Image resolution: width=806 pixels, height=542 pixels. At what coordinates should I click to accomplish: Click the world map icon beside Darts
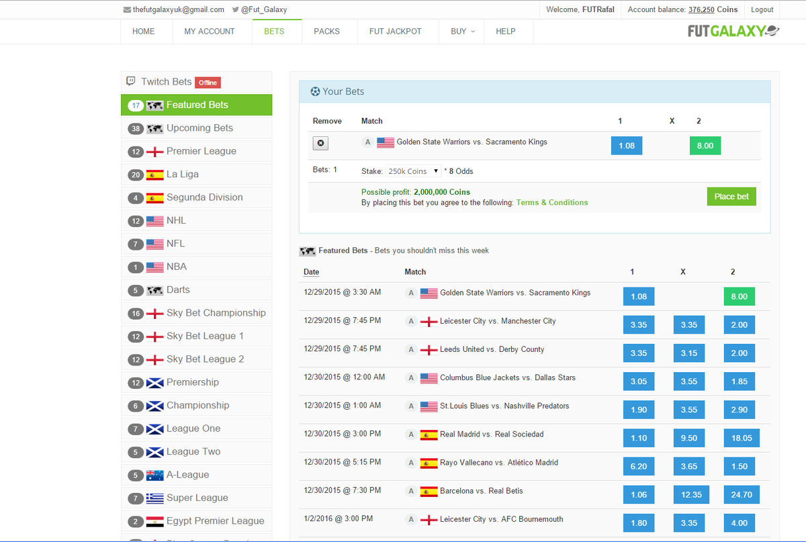click(x=155, y=290)
